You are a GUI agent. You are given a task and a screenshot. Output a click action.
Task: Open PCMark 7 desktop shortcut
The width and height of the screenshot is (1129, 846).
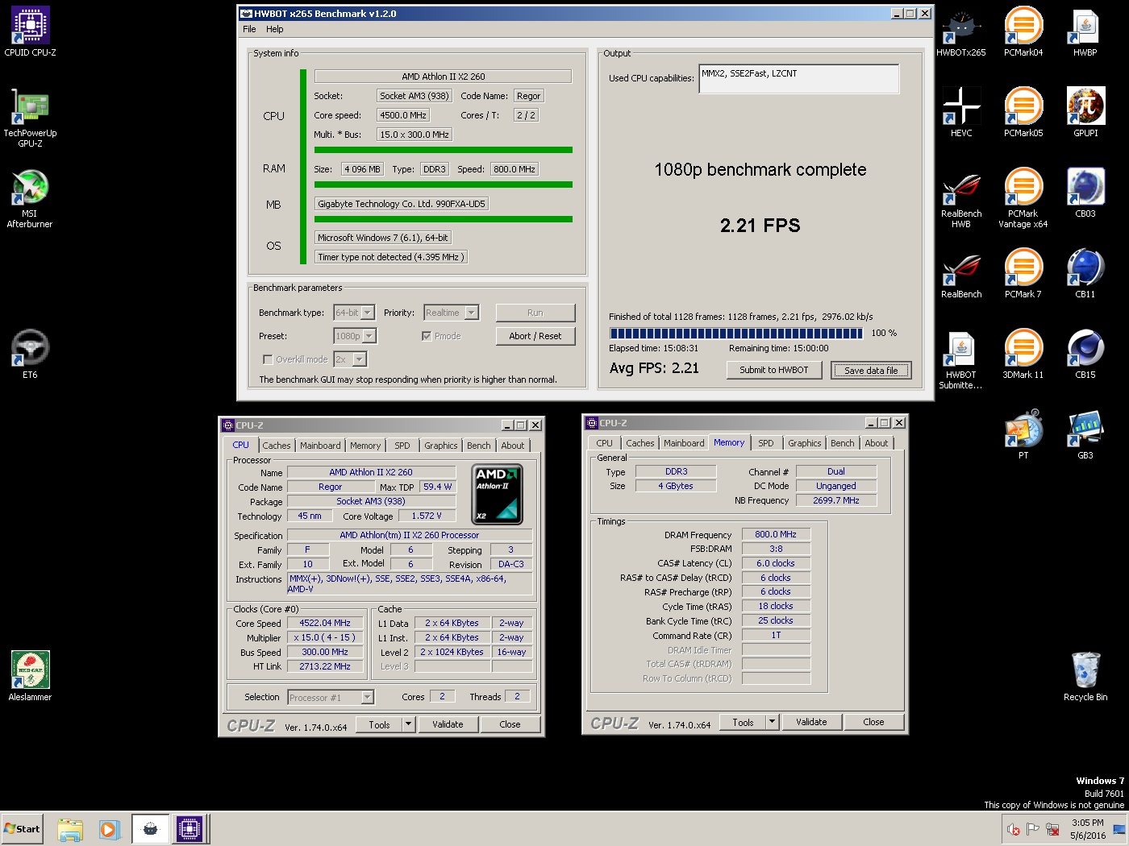(x=1023, y=273)
